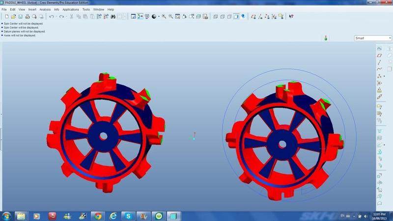This screenshot has height=221, width=393.
Task: Launch the View Manager
Action: (x=205, y=17)
